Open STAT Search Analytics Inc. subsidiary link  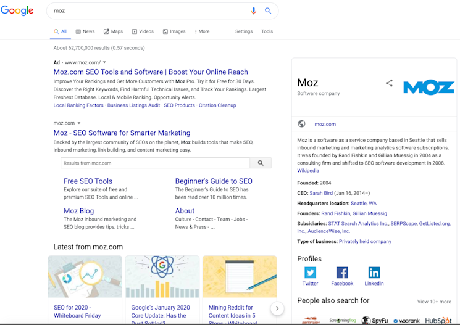tap(358, 224)
